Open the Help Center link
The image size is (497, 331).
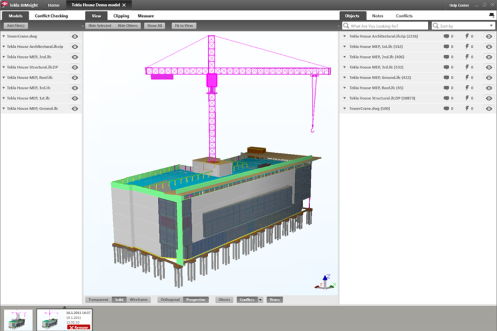pos(459,5)
